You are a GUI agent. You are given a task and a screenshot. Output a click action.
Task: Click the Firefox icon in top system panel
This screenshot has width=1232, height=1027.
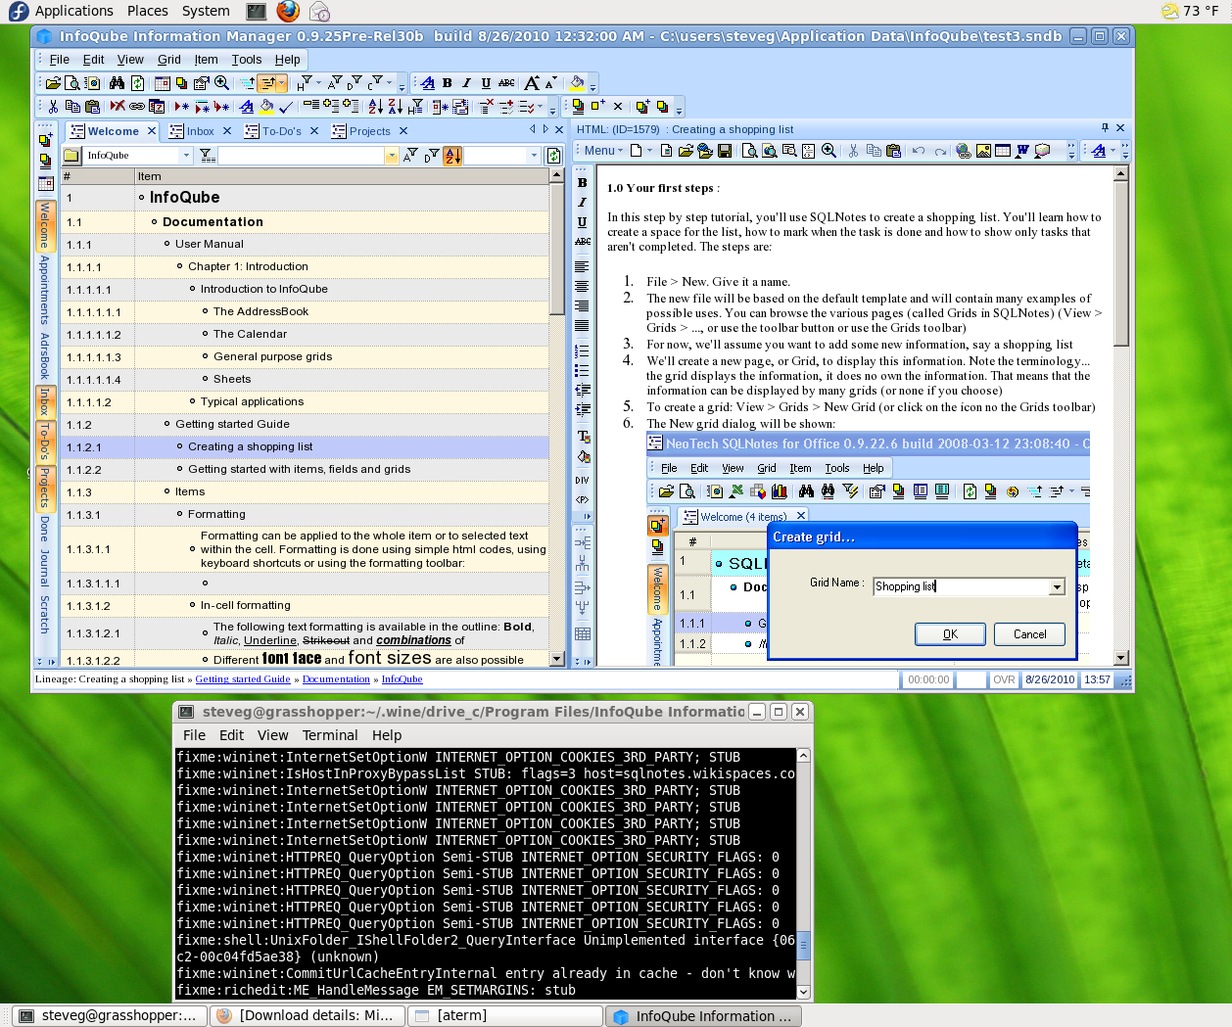(288, 11)
